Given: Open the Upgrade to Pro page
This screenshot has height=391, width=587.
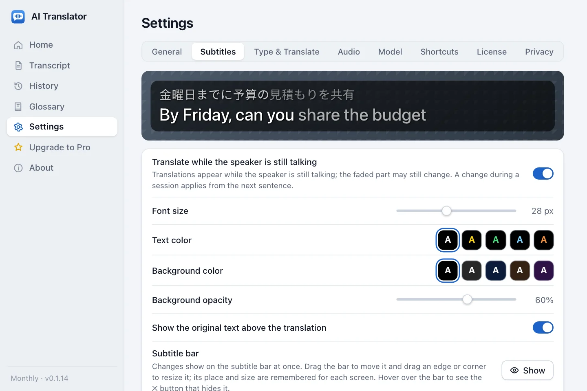Looking at the screenshot, I should [62, 147].
